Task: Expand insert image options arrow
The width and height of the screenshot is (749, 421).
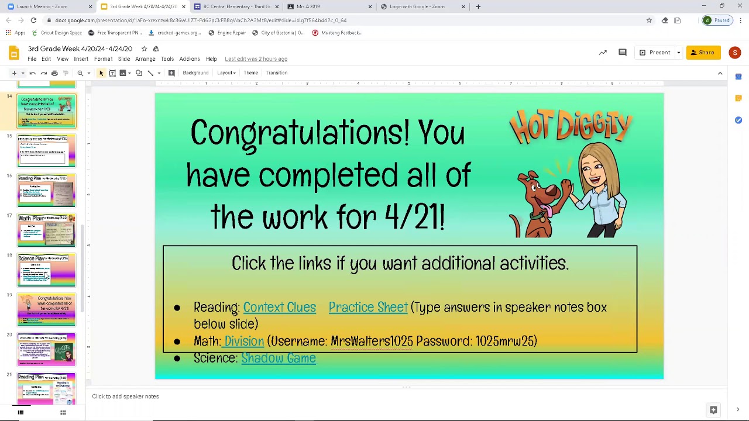Action: [129, 73]
